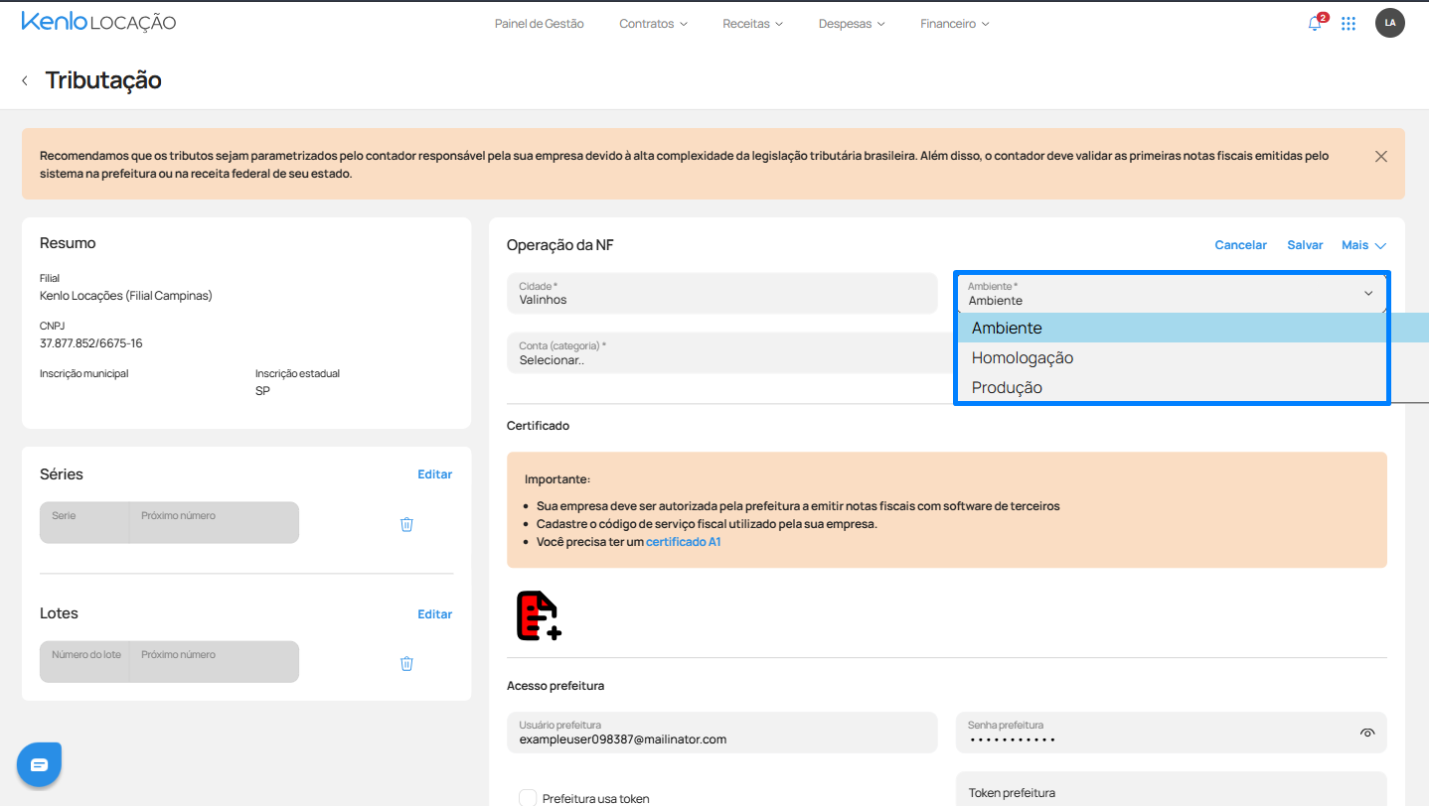Close the orange recommendation banner
This screenshot has width=1429, height=806.
(x=1381, y=156)
